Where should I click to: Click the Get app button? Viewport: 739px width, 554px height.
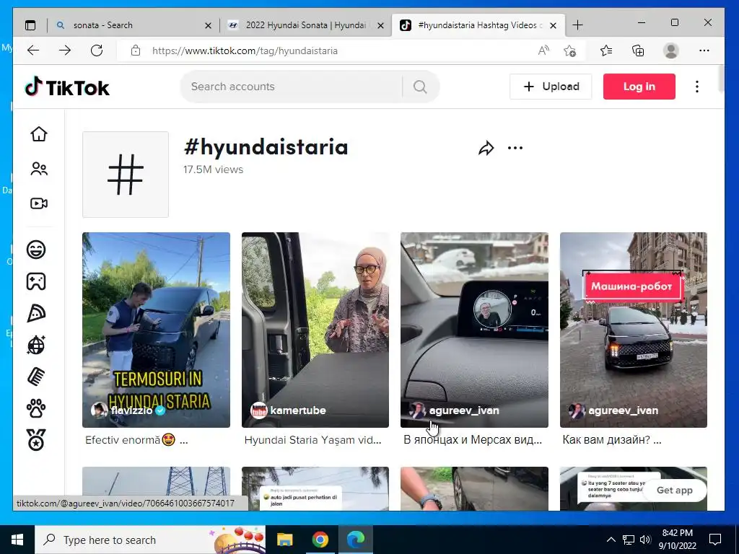(x=675, y=491)
